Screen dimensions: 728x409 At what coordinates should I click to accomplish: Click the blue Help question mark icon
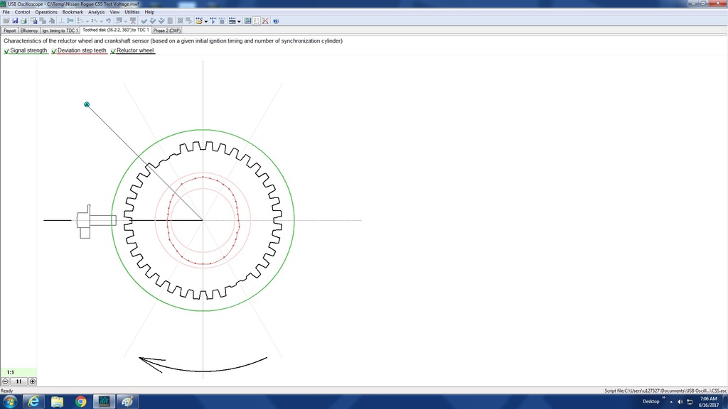tap(275, 21)
